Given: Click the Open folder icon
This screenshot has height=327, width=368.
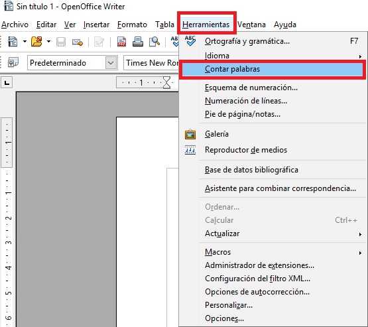Looking at the screenshot, I should [36, 42].
